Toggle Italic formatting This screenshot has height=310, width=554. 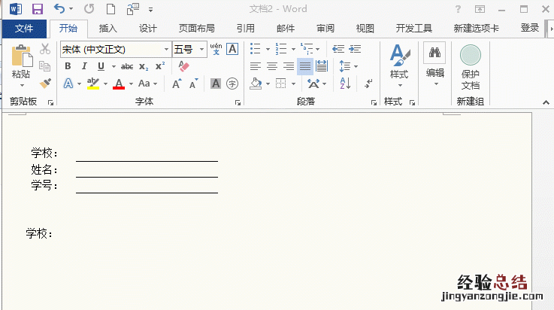[x=82, y=66]
